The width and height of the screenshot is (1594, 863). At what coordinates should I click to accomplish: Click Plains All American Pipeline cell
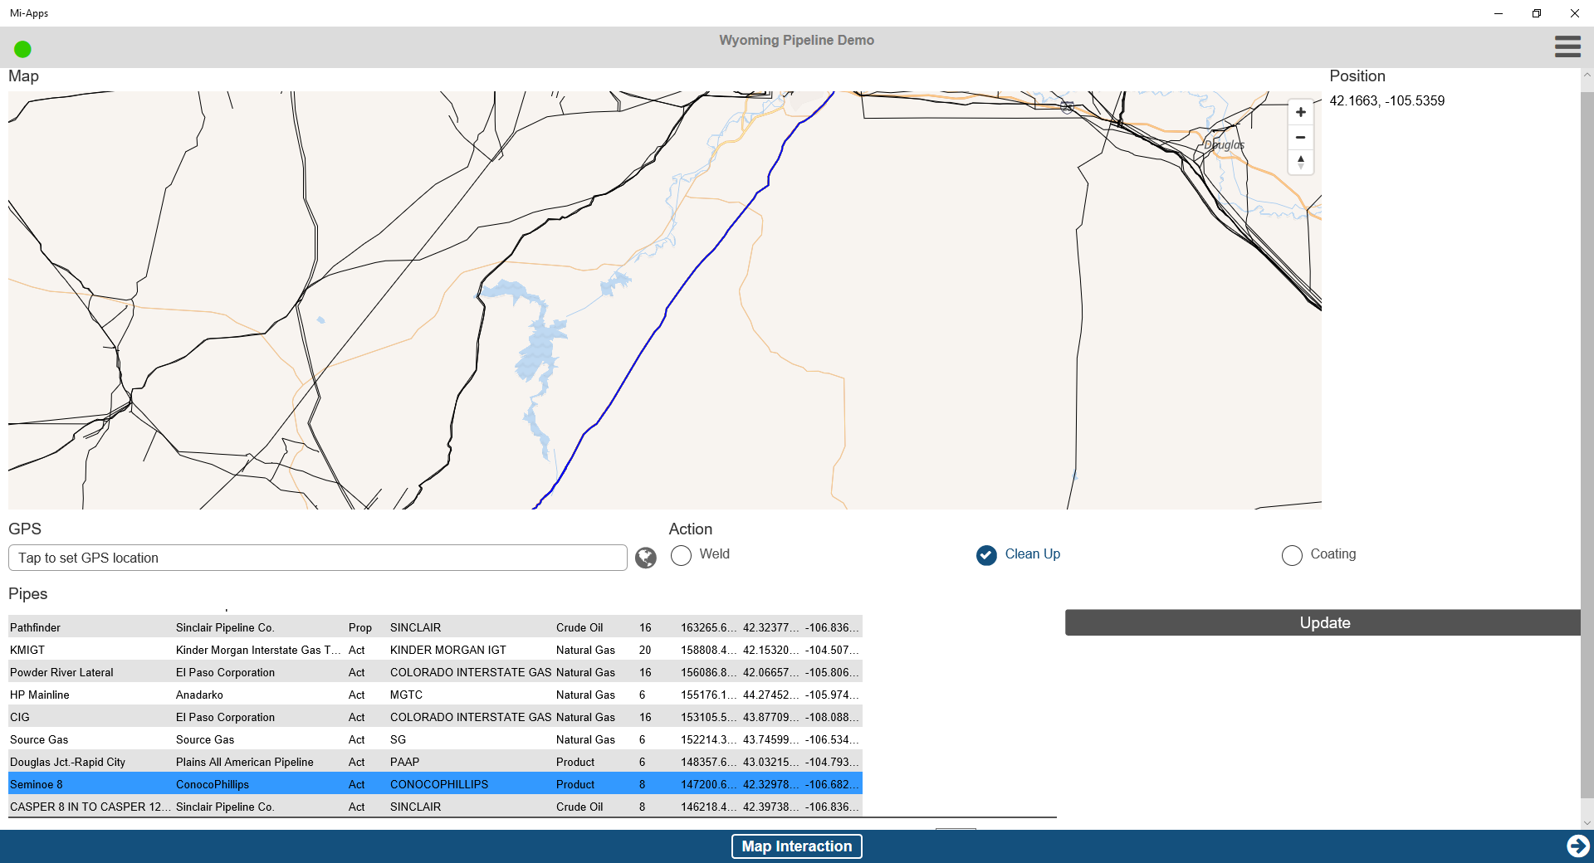point(245,762)
